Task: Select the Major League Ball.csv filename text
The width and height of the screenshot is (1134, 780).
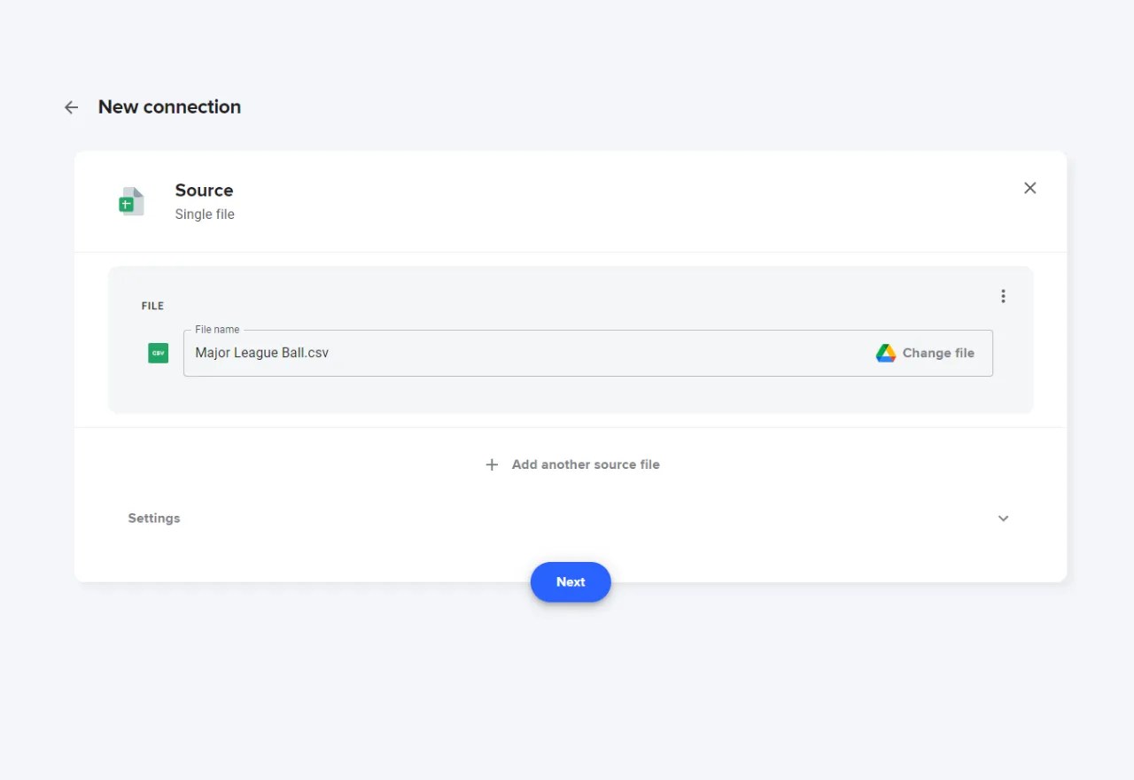Action: click(x=262, y=352)
